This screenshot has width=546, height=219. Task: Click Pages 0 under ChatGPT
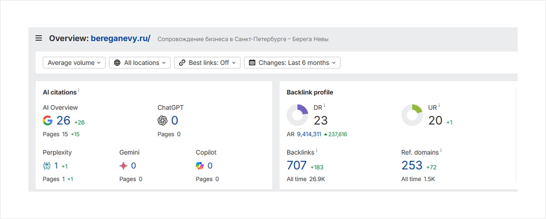169,134
